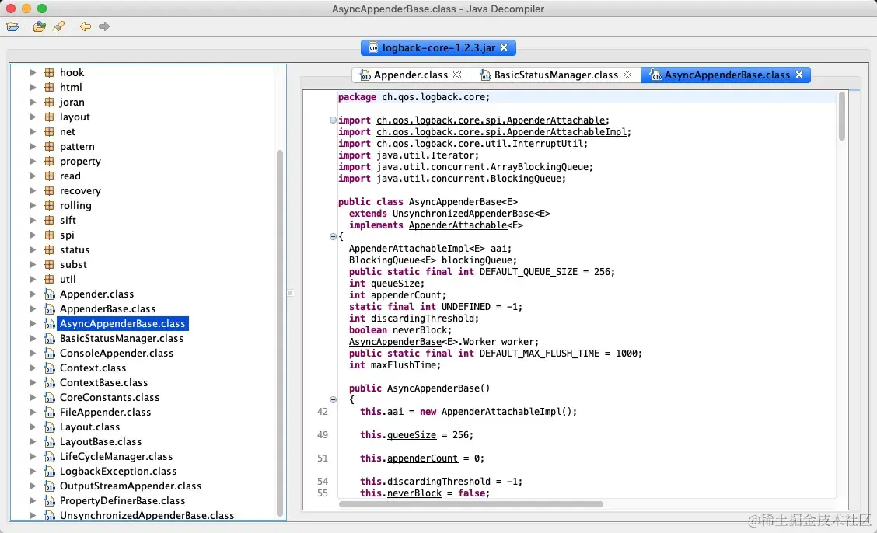
Task: Follow the this.queueSize field link
Action: [x=411, y=434]
